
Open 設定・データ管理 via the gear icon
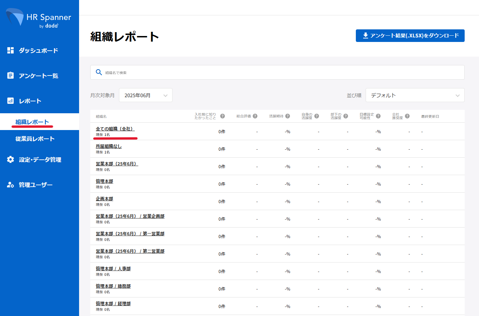(10, 159)
